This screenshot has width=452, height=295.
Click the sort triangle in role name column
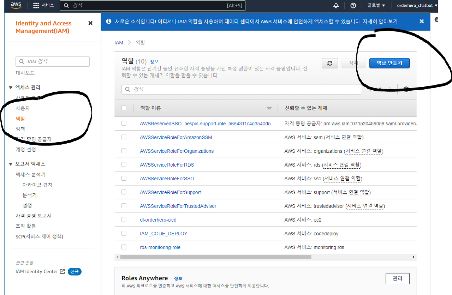(269, 108)
